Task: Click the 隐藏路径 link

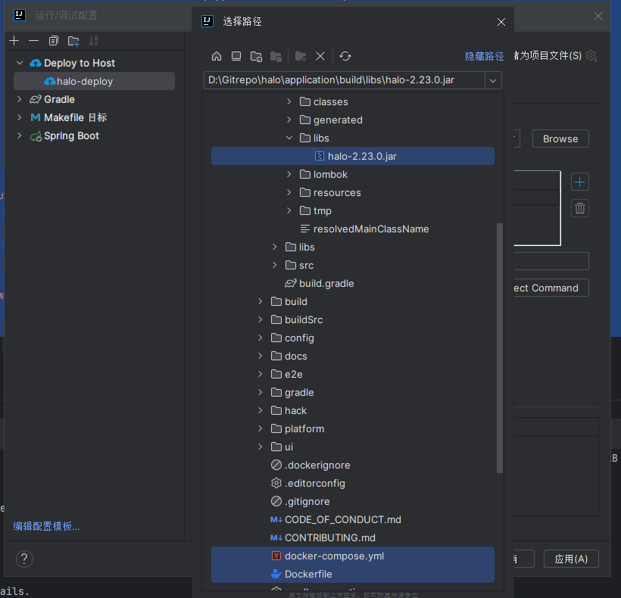Action: pos(484,56)
